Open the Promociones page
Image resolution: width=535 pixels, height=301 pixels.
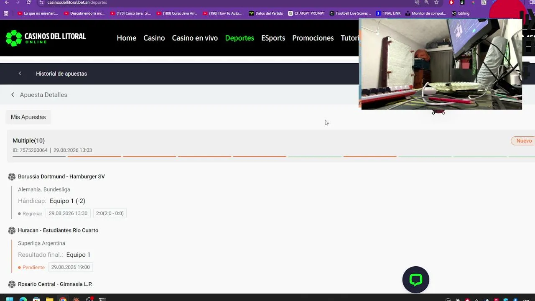[x=313, y=38]
